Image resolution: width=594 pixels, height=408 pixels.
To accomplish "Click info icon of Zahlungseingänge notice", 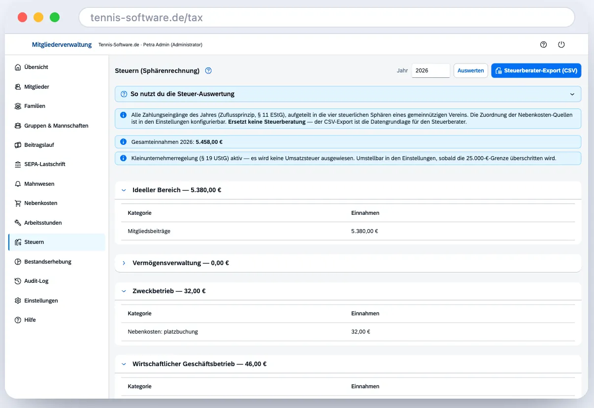I will click(124, 115).
